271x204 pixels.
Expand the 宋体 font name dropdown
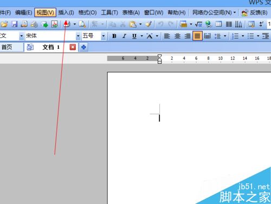tap(78, 36)
